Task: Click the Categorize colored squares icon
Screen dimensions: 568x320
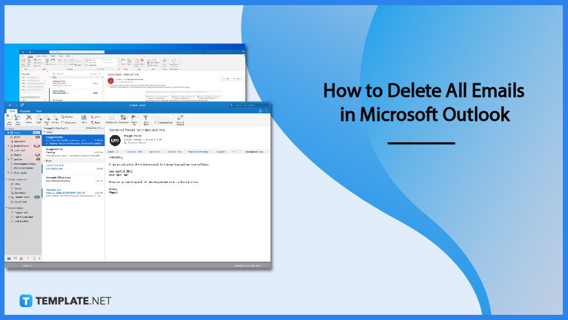Action: pos(123,118)
